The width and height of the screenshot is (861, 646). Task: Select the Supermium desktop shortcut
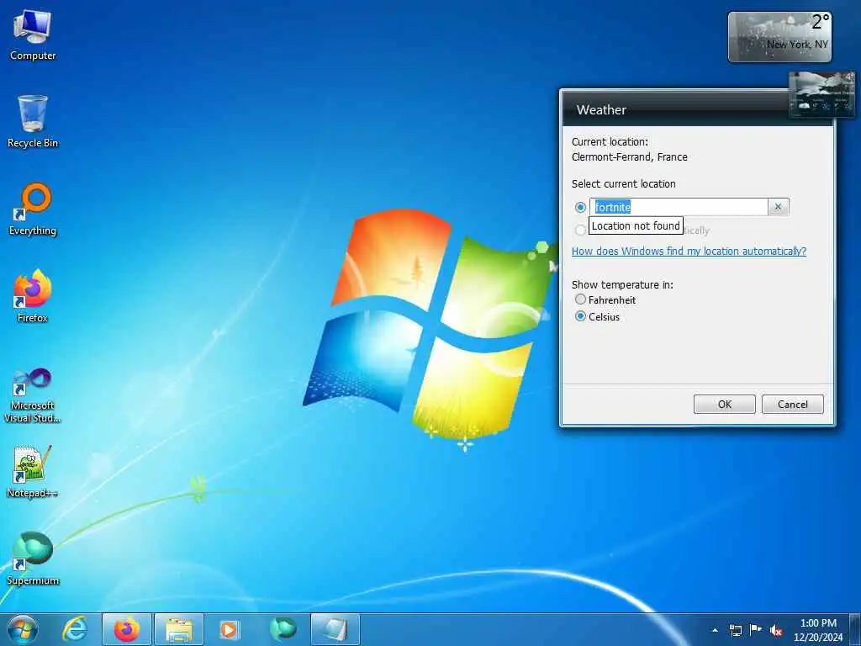[x=33, y=559]
